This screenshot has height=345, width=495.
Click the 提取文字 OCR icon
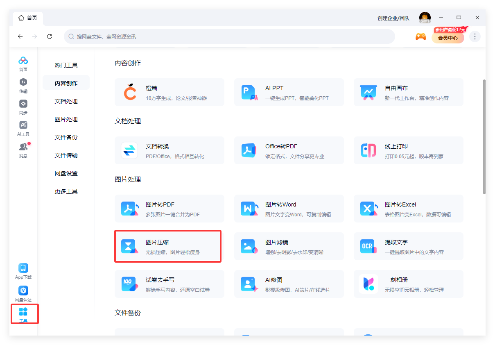368,246
